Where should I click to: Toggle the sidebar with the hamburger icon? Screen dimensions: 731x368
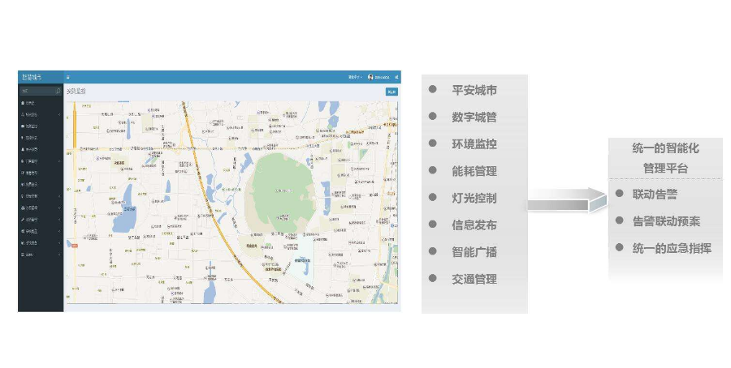pos(68,77)
